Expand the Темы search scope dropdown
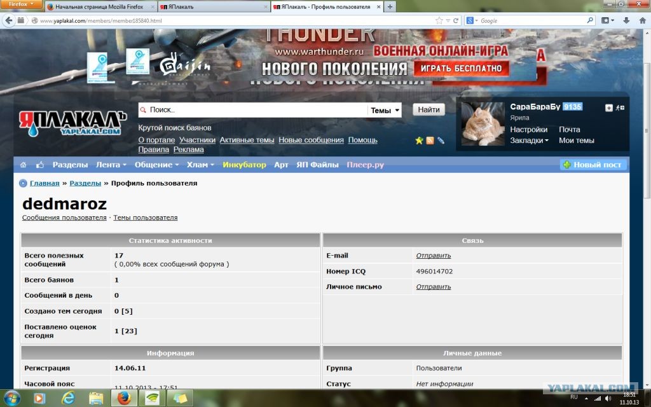Screen dimensions: 651x407 385,110
